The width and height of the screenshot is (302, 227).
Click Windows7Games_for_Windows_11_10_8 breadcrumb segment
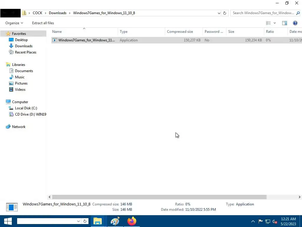point(104,13)
